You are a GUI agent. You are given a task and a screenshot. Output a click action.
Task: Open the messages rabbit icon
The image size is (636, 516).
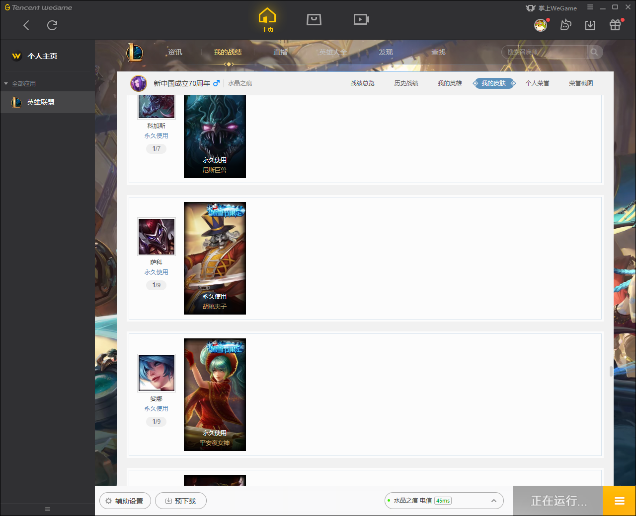pyautogui.click(x=565, y=25)
